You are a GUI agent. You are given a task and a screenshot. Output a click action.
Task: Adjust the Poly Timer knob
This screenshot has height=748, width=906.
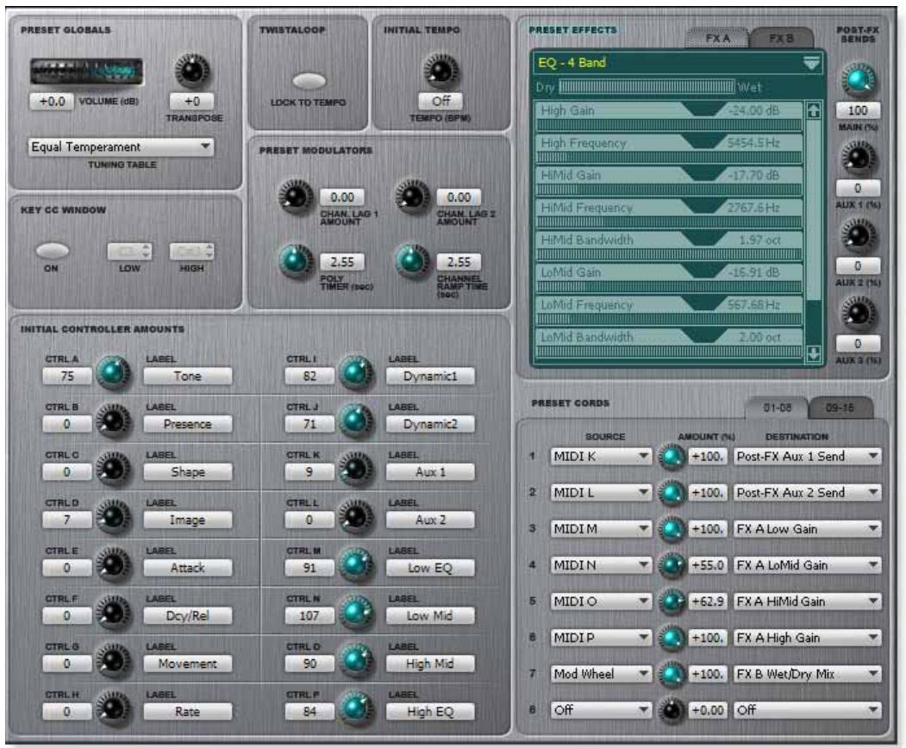click(295, 257)
